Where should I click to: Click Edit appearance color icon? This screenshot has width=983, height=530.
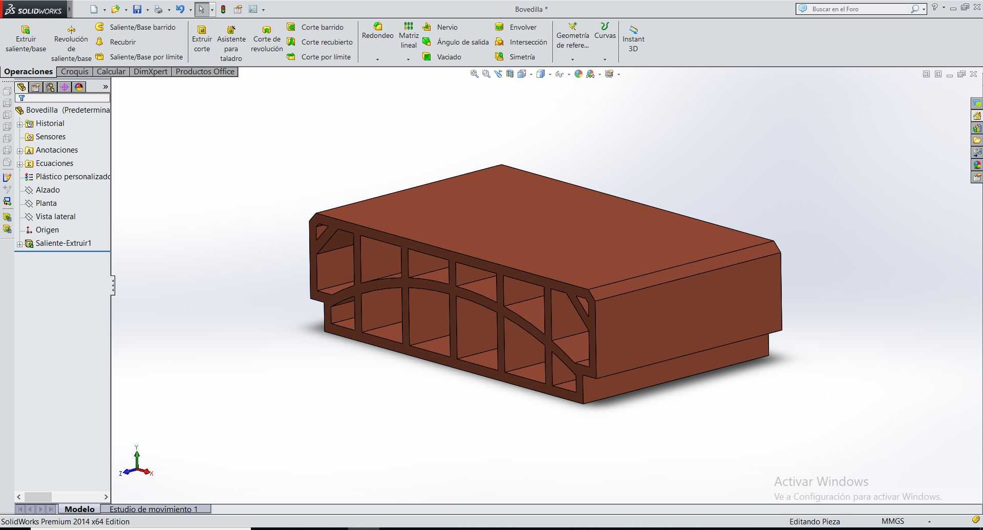coord(579,74)
